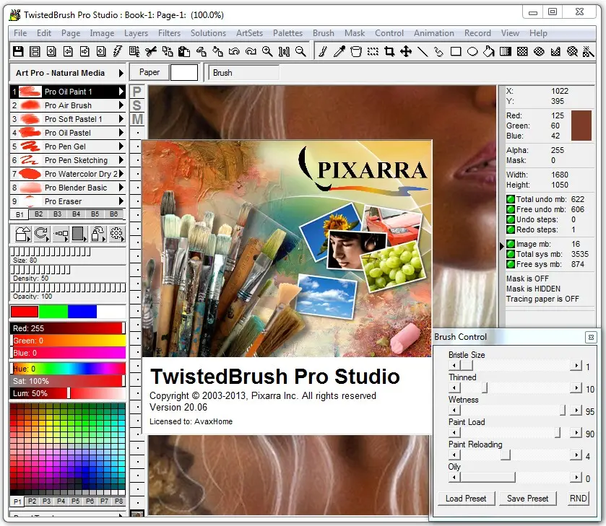Screen dimensions: 606x526
Task: Click the curved arrow rotate brush icon
Action: (41, 234)
